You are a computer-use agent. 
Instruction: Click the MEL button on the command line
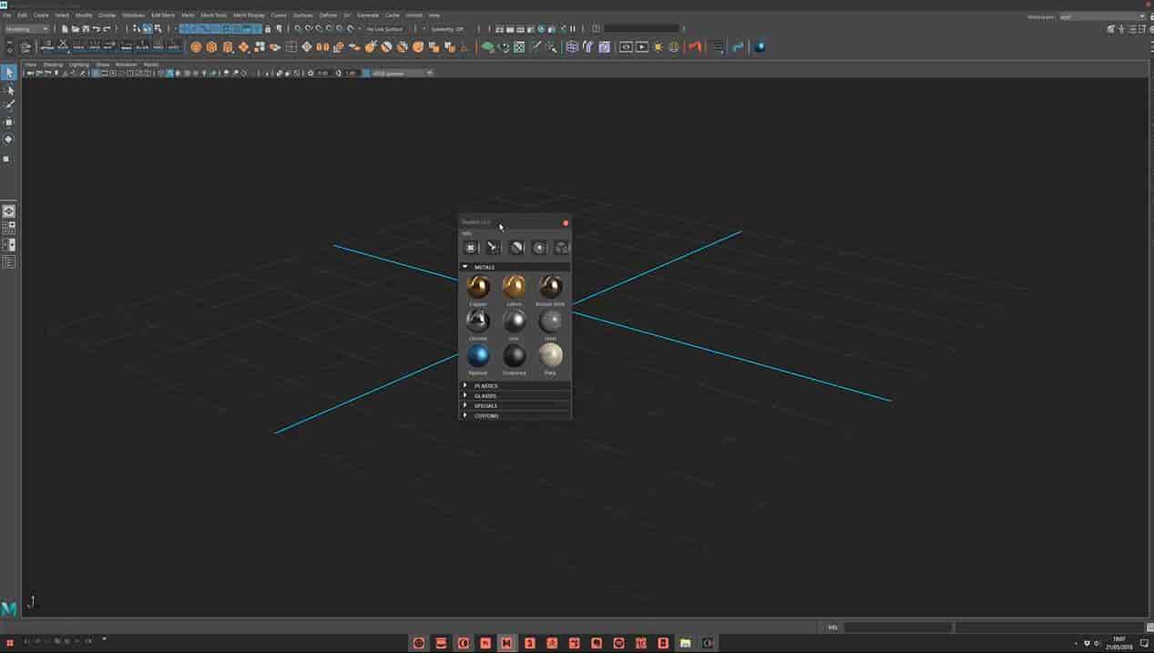pos(831,627)
